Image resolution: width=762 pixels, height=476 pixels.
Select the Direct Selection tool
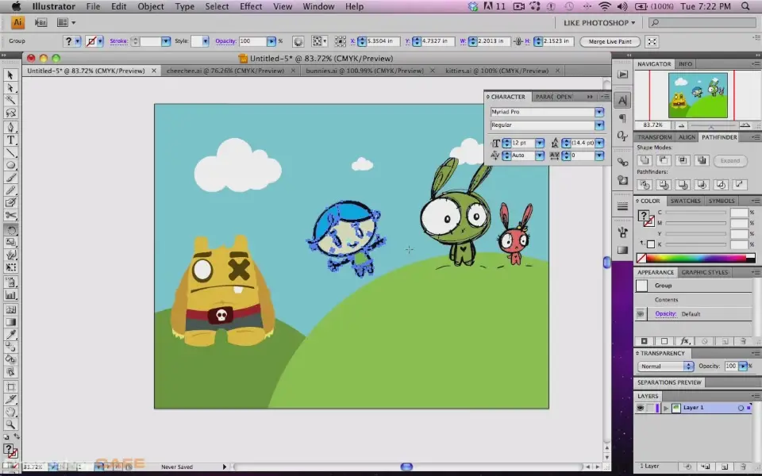[10, 88]
